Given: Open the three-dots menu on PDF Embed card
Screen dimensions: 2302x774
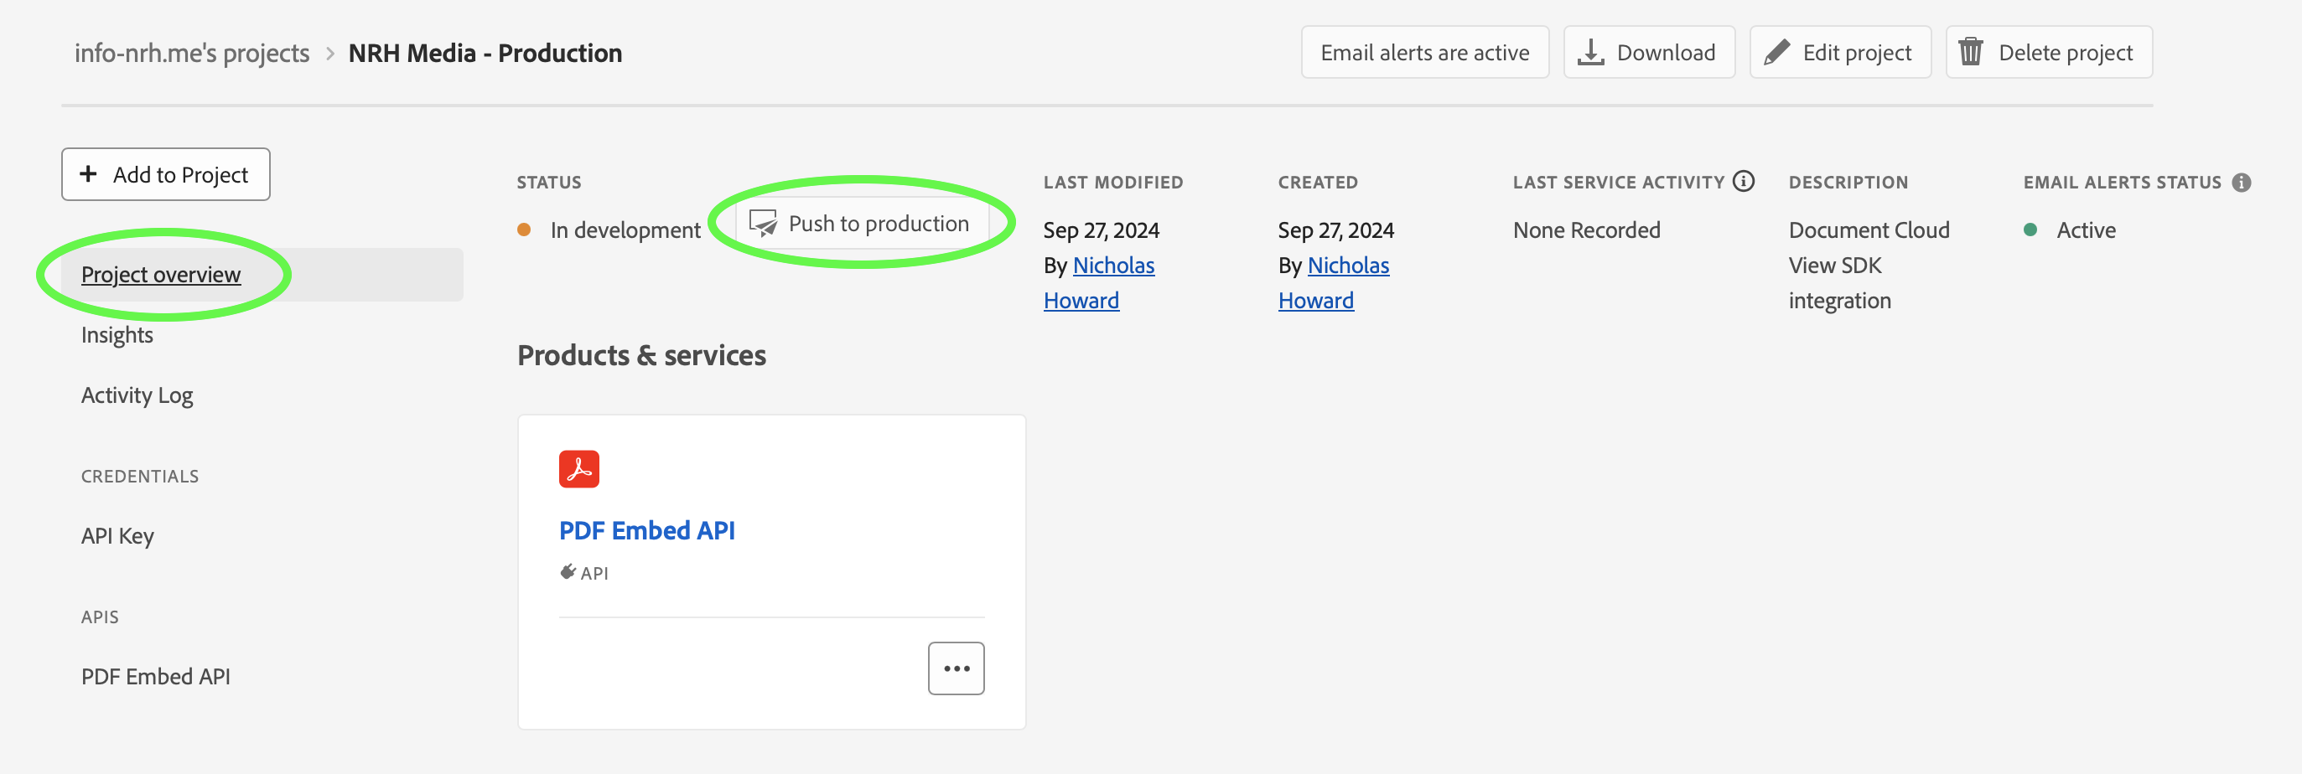Looking at the screenshot, I should (x=957, y=668).
